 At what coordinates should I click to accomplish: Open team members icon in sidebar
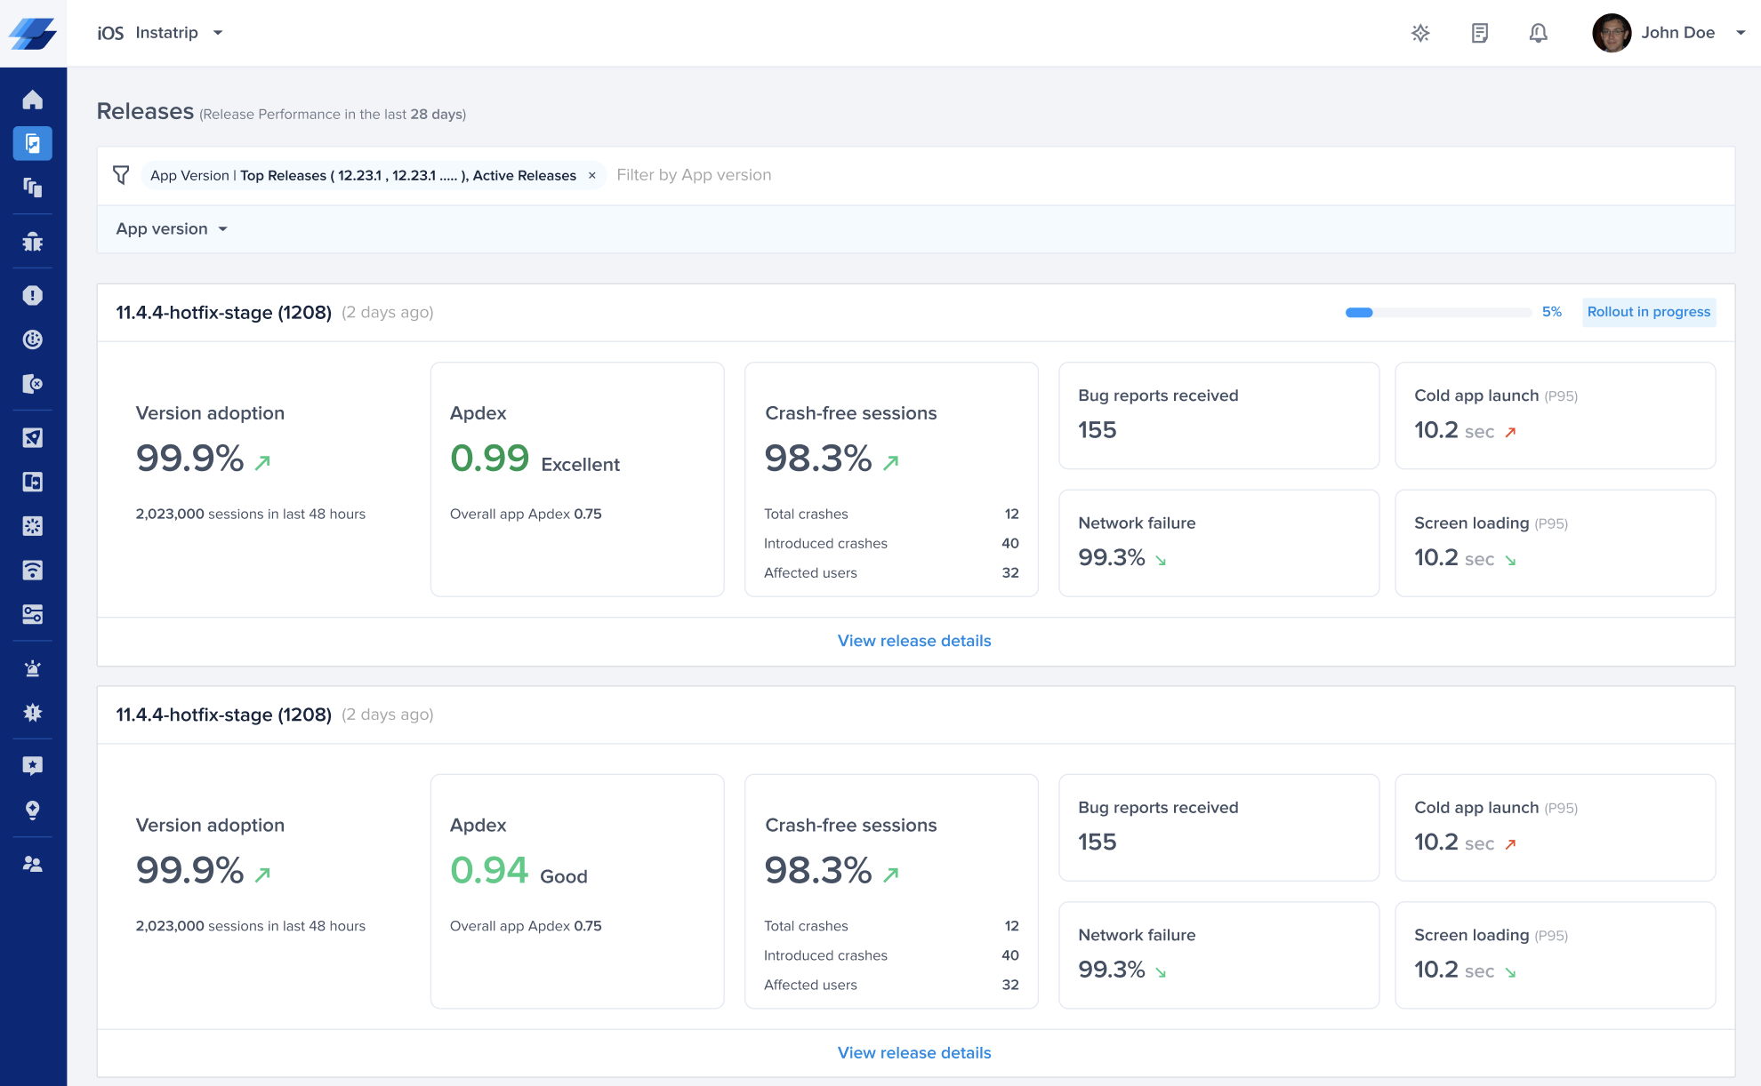pos(33,864)
